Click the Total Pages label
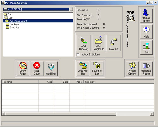The width and height of the screenshot is (158, 127). [x=83, y=19]
